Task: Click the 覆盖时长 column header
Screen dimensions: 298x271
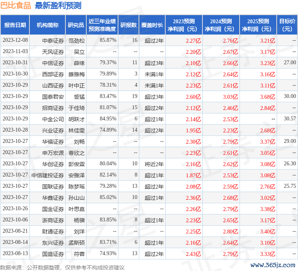Action: tap(152, 25)
